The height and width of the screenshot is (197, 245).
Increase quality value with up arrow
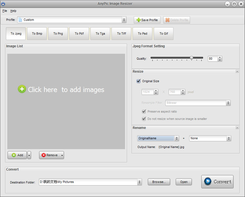[220, 57]
